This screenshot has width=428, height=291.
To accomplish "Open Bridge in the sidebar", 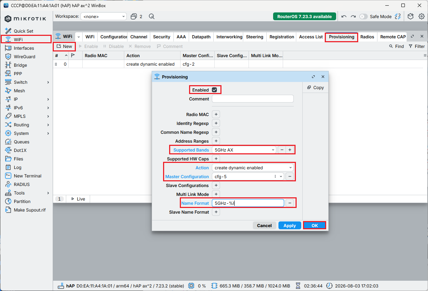I will coord(20,65).
